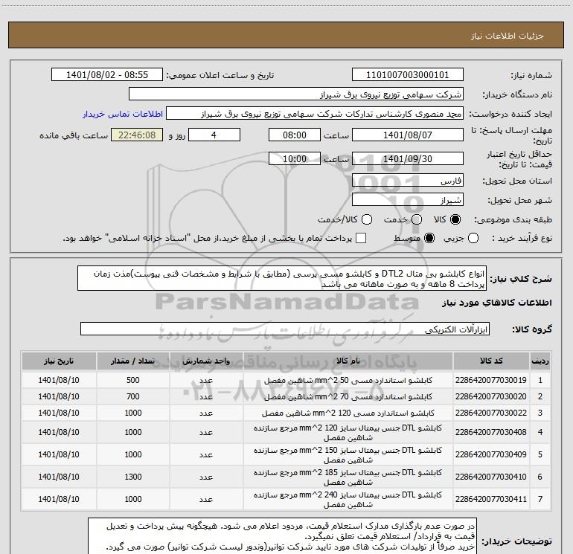
Task: Click item name کابلشو DTL بیمتال سایز 120
Action: [x=348, y=432]
